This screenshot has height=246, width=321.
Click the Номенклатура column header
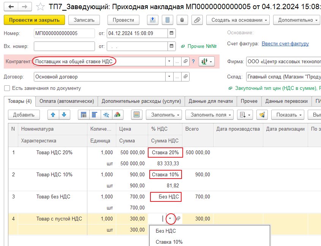click(52, 129)
